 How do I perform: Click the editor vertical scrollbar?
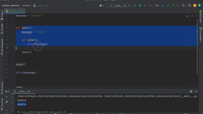pyautogui.click(x=197, y=47)
